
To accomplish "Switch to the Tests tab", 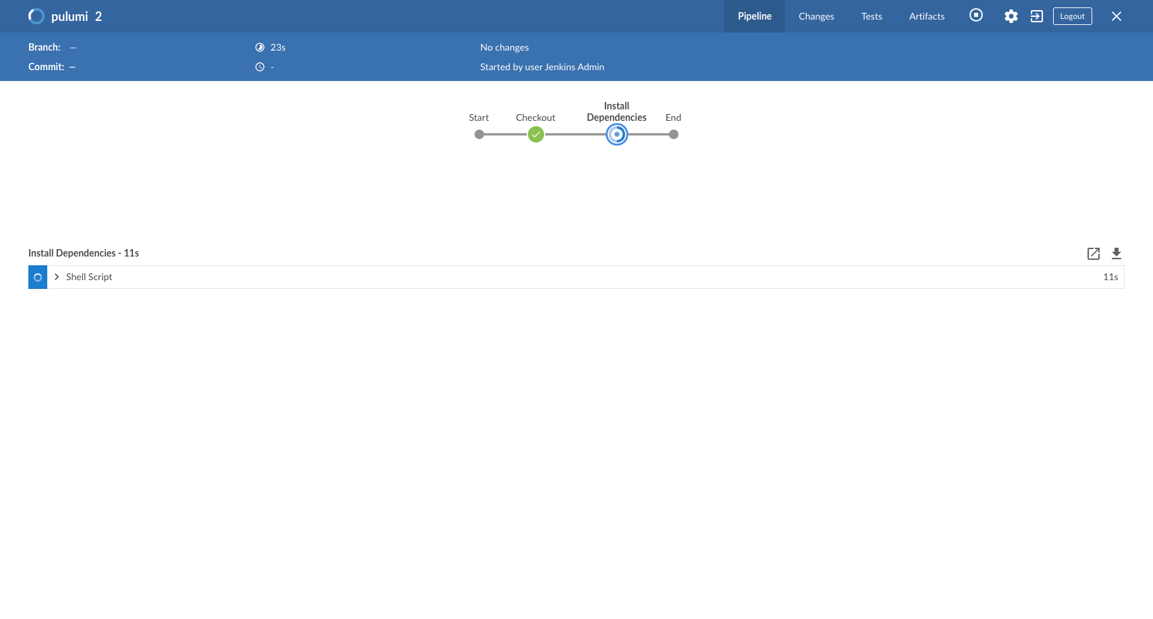I will pyautogui.click(x=872, y=16).
